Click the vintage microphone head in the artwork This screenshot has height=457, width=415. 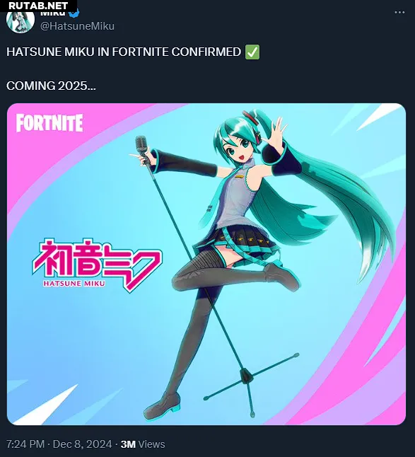141,144
